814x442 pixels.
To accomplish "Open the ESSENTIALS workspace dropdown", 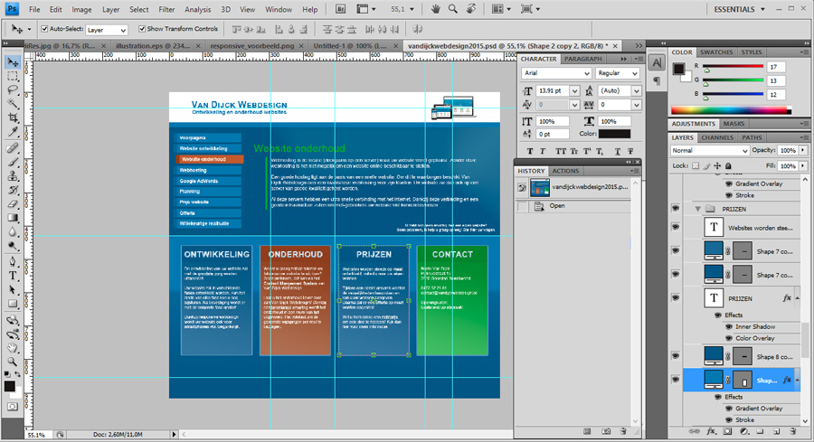I will (739, 9).
